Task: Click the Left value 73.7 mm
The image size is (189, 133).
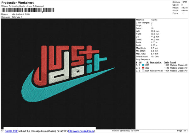Action: click(x=155, y=31)
